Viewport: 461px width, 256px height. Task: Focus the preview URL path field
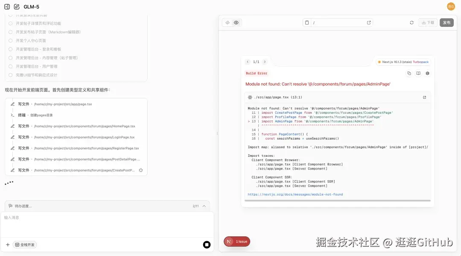point(338,23)
